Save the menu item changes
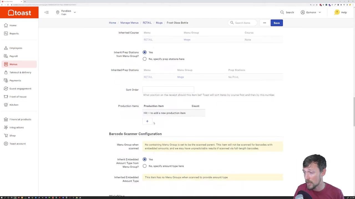The width and height of the screenshot is (355, 199). (x=277, y=23)
